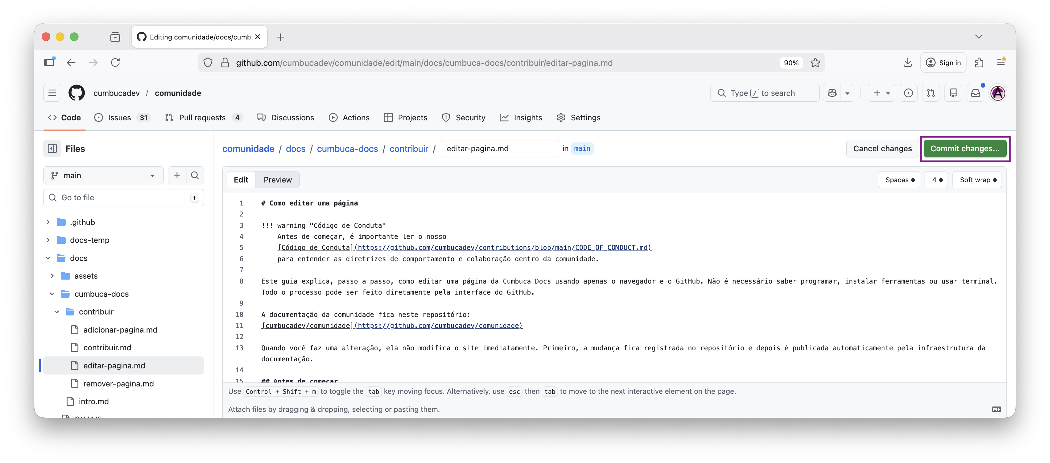
Task: Open the Actions tab
Action: [x=349, y=117]
